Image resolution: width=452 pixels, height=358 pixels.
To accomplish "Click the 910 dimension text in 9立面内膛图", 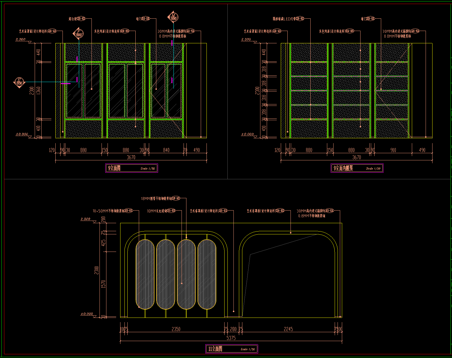I will (393, 150).
